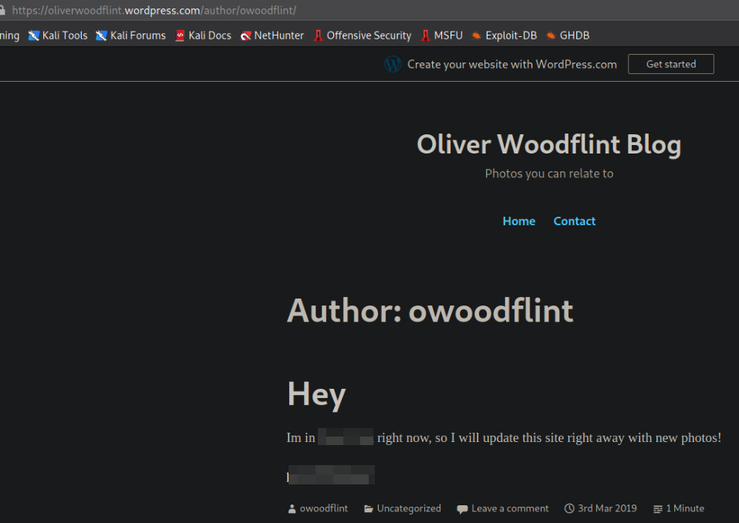Click Leave a comment link

pyautogui.click(x=510, y=508)
